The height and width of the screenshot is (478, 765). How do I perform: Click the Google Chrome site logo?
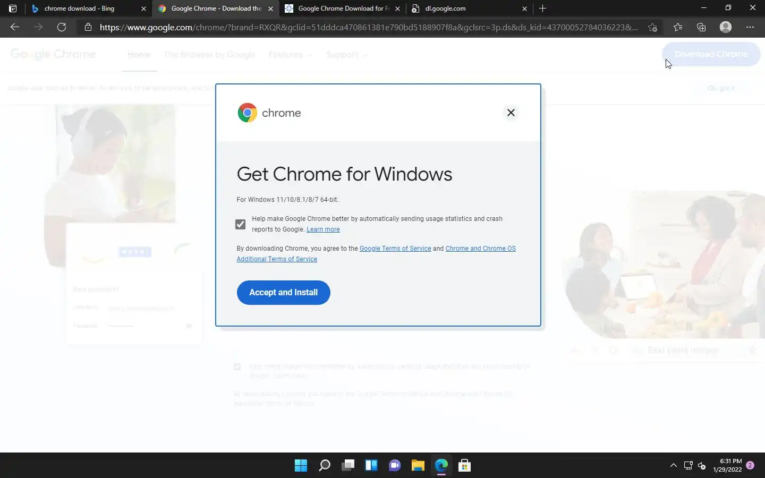[53, 54]
